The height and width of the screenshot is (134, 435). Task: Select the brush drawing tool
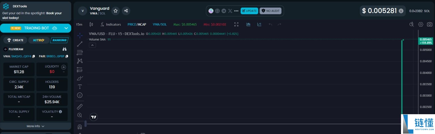tap(80, 78)
